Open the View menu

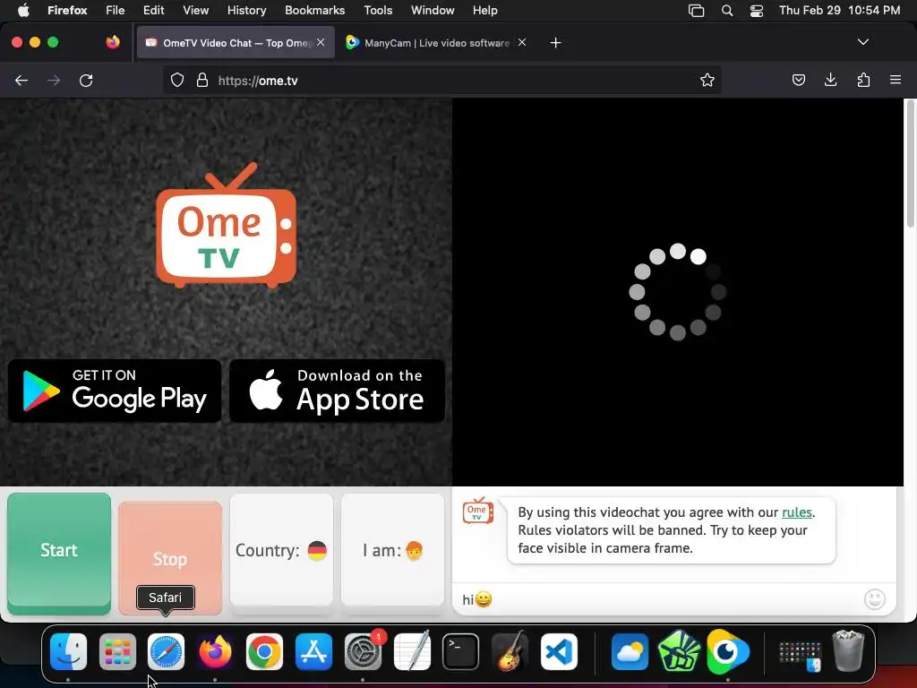click(195, 10)
